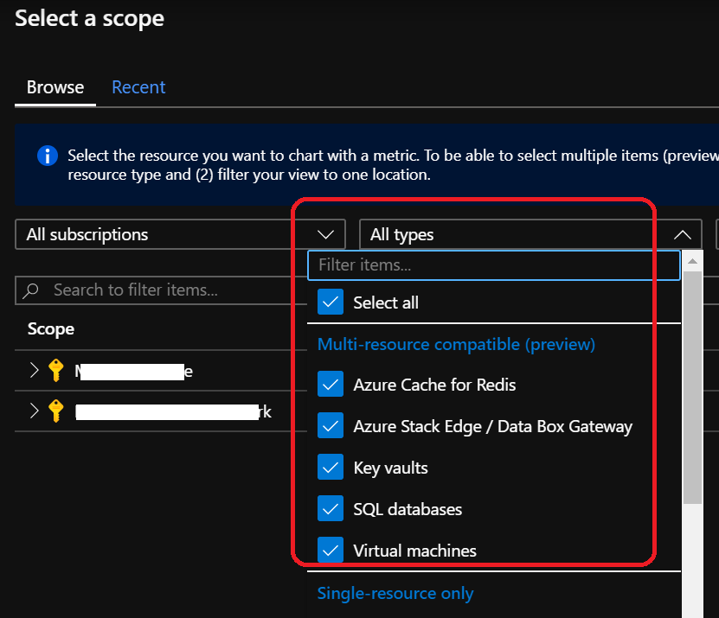Click the first subscription key icon

coord(56,372)
